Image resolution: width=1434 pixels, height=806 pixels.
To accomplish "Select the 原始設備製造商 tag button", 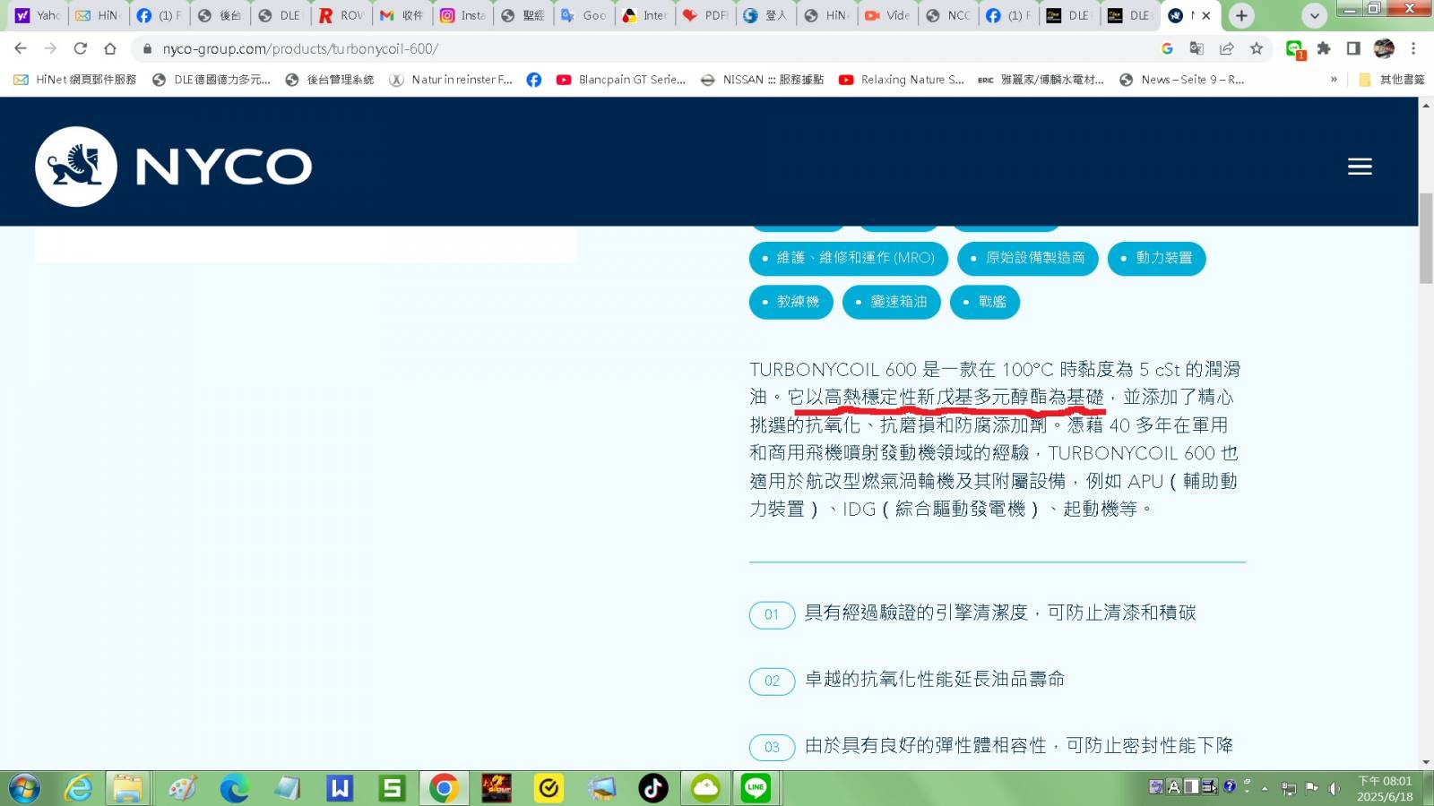I will coord(1027,258).
